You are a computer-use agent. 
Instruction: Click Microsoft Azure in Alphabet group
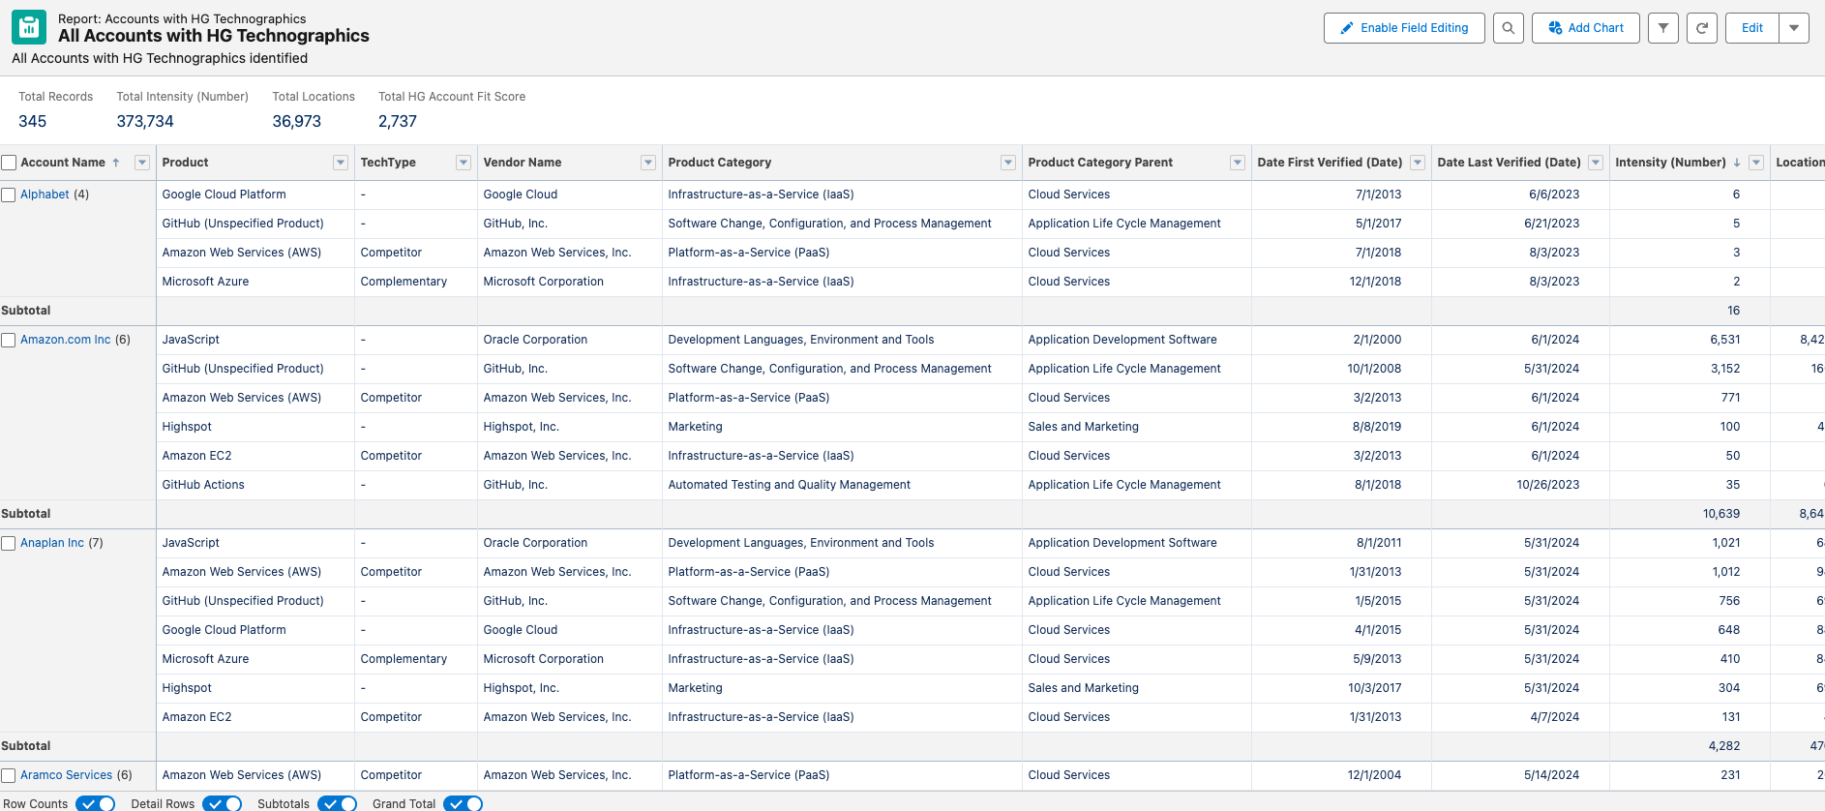coord(205,282)
